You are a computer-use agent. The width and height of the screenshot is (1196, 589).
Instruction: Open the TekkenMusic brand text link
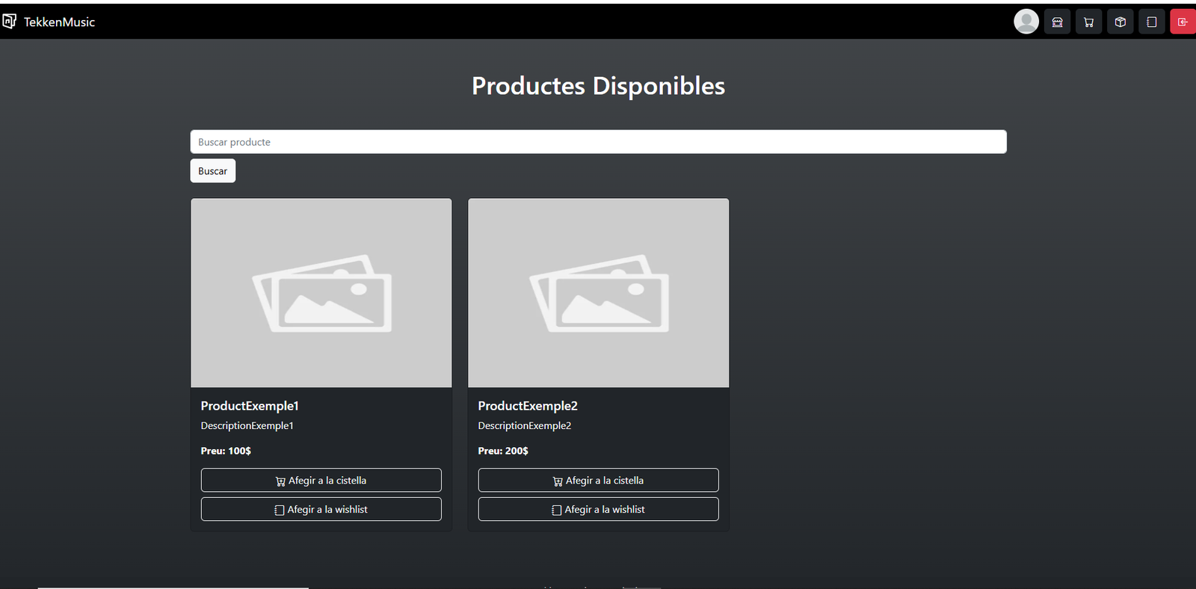(x=59, y=22)
